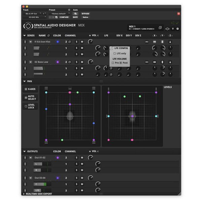Click the 01 Kick Snare Hihat color dot
This screenshot has height=202, width=202.
[x=58, y=42]
